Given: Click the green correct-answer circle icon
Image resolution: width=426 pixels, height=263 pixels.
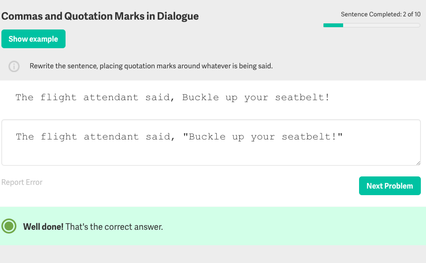Looking at the screenshot, I should click(x=9, y=226).
